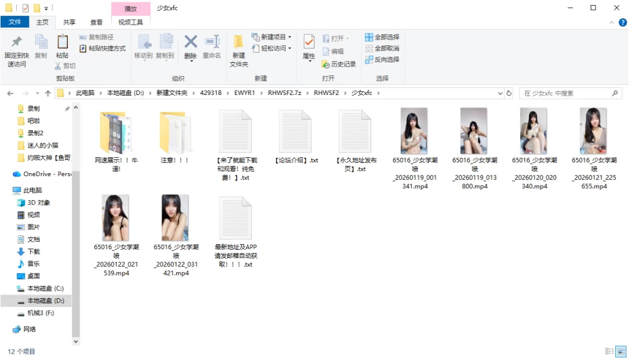Switch to details view icon in status bar
The width and height of the screenshot is (629, 358).
point(610,351)
